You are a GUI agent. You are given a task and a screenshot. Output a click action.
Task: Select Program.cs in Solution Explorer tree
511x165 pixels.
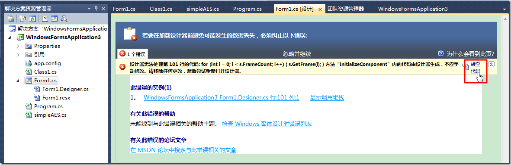(48, 106)
